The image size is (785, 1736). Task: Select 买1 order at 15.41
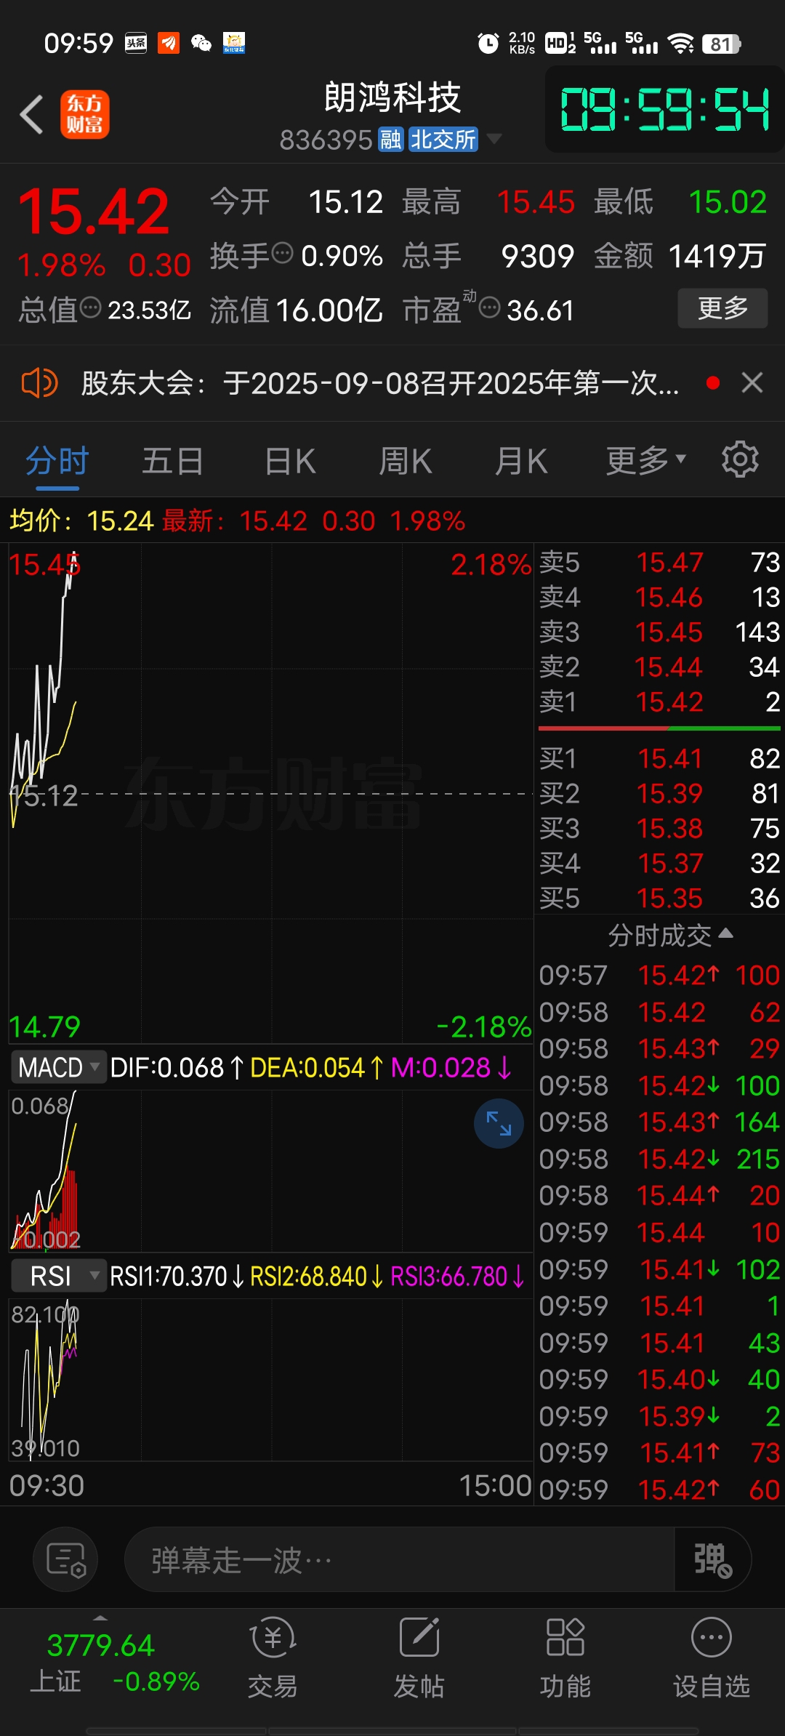point(659,758)
